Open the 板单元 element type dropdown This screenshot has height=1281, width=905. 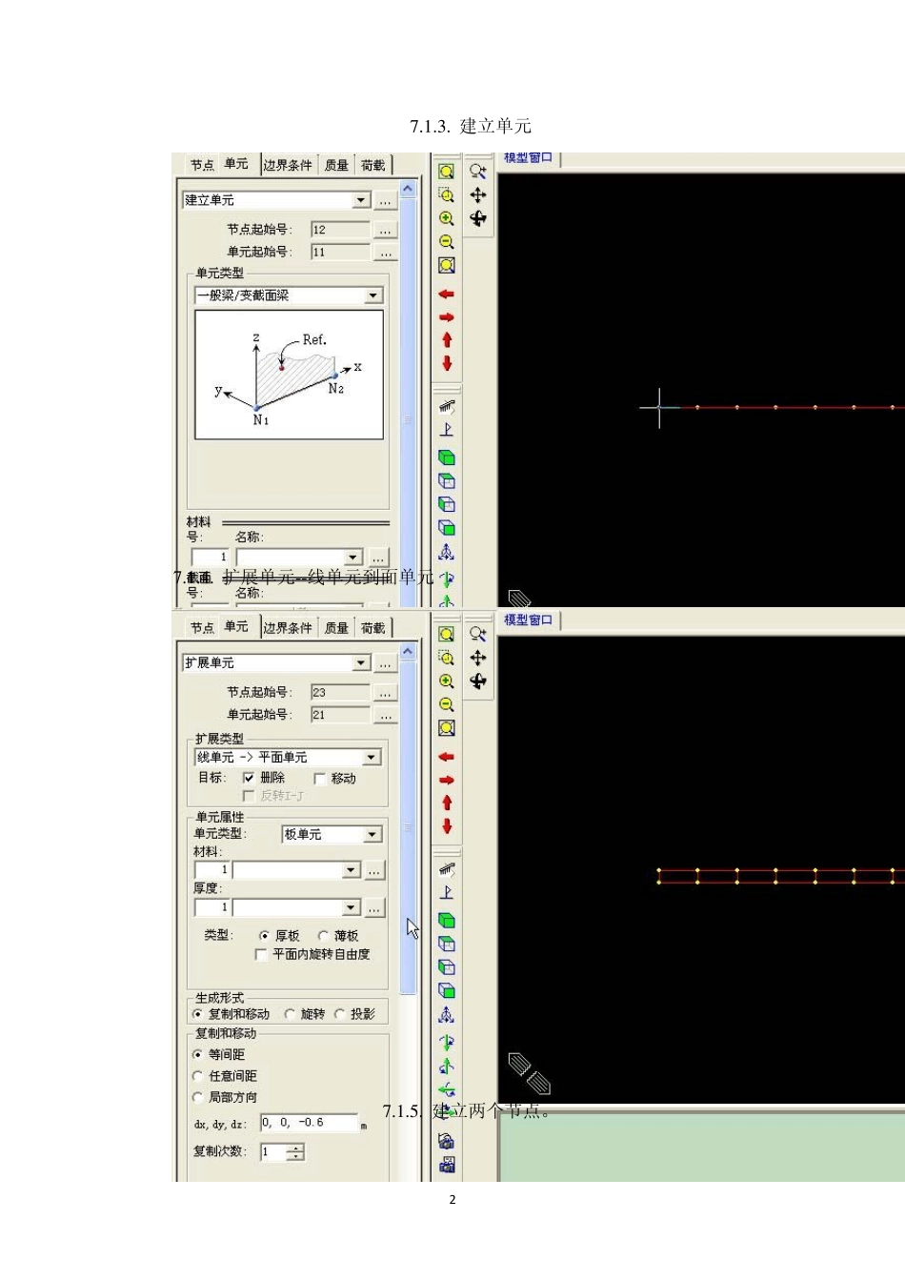pyautogui.click(x=372, y=835)
